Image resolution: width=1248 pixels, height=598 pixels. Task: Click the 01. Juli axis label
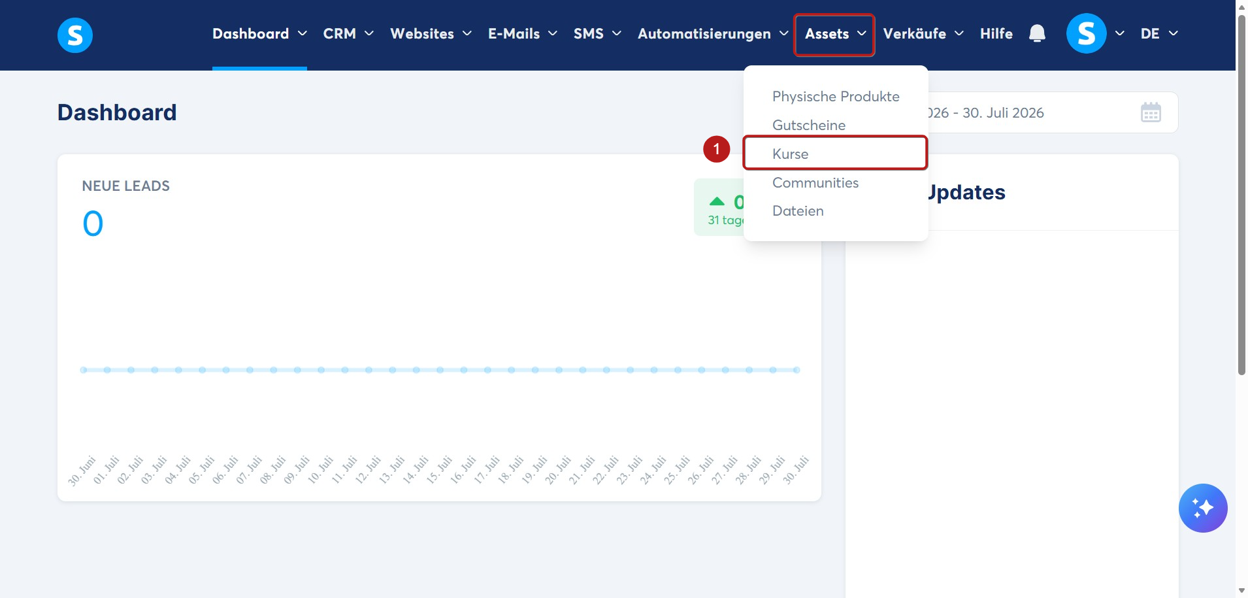pyautogui.click(x=106, y=470)
